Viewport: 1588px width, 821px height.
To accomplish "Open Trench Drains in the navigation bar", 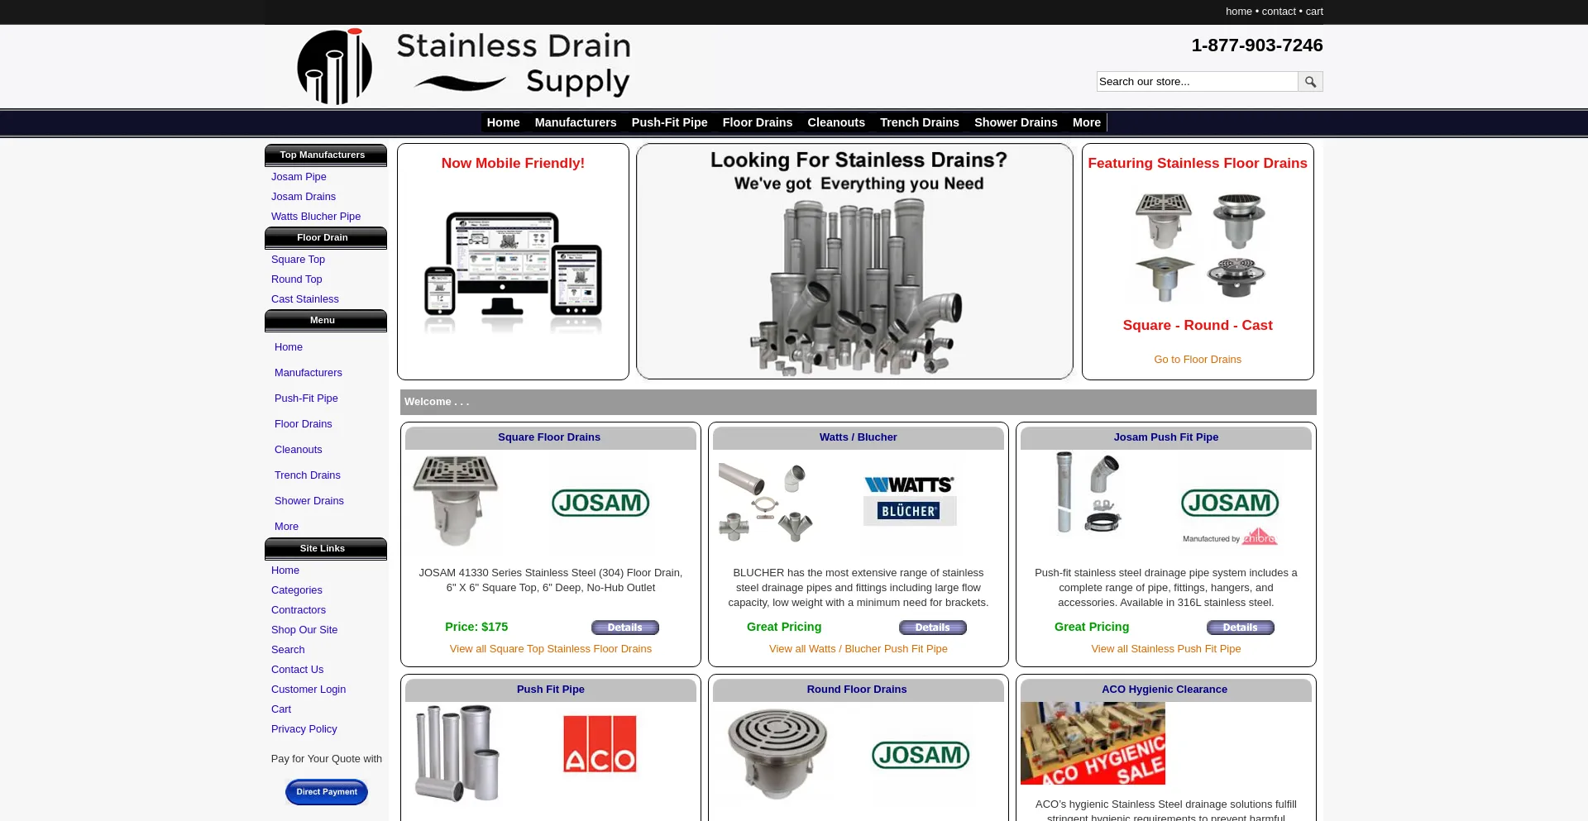I will [x=919, y=122].
